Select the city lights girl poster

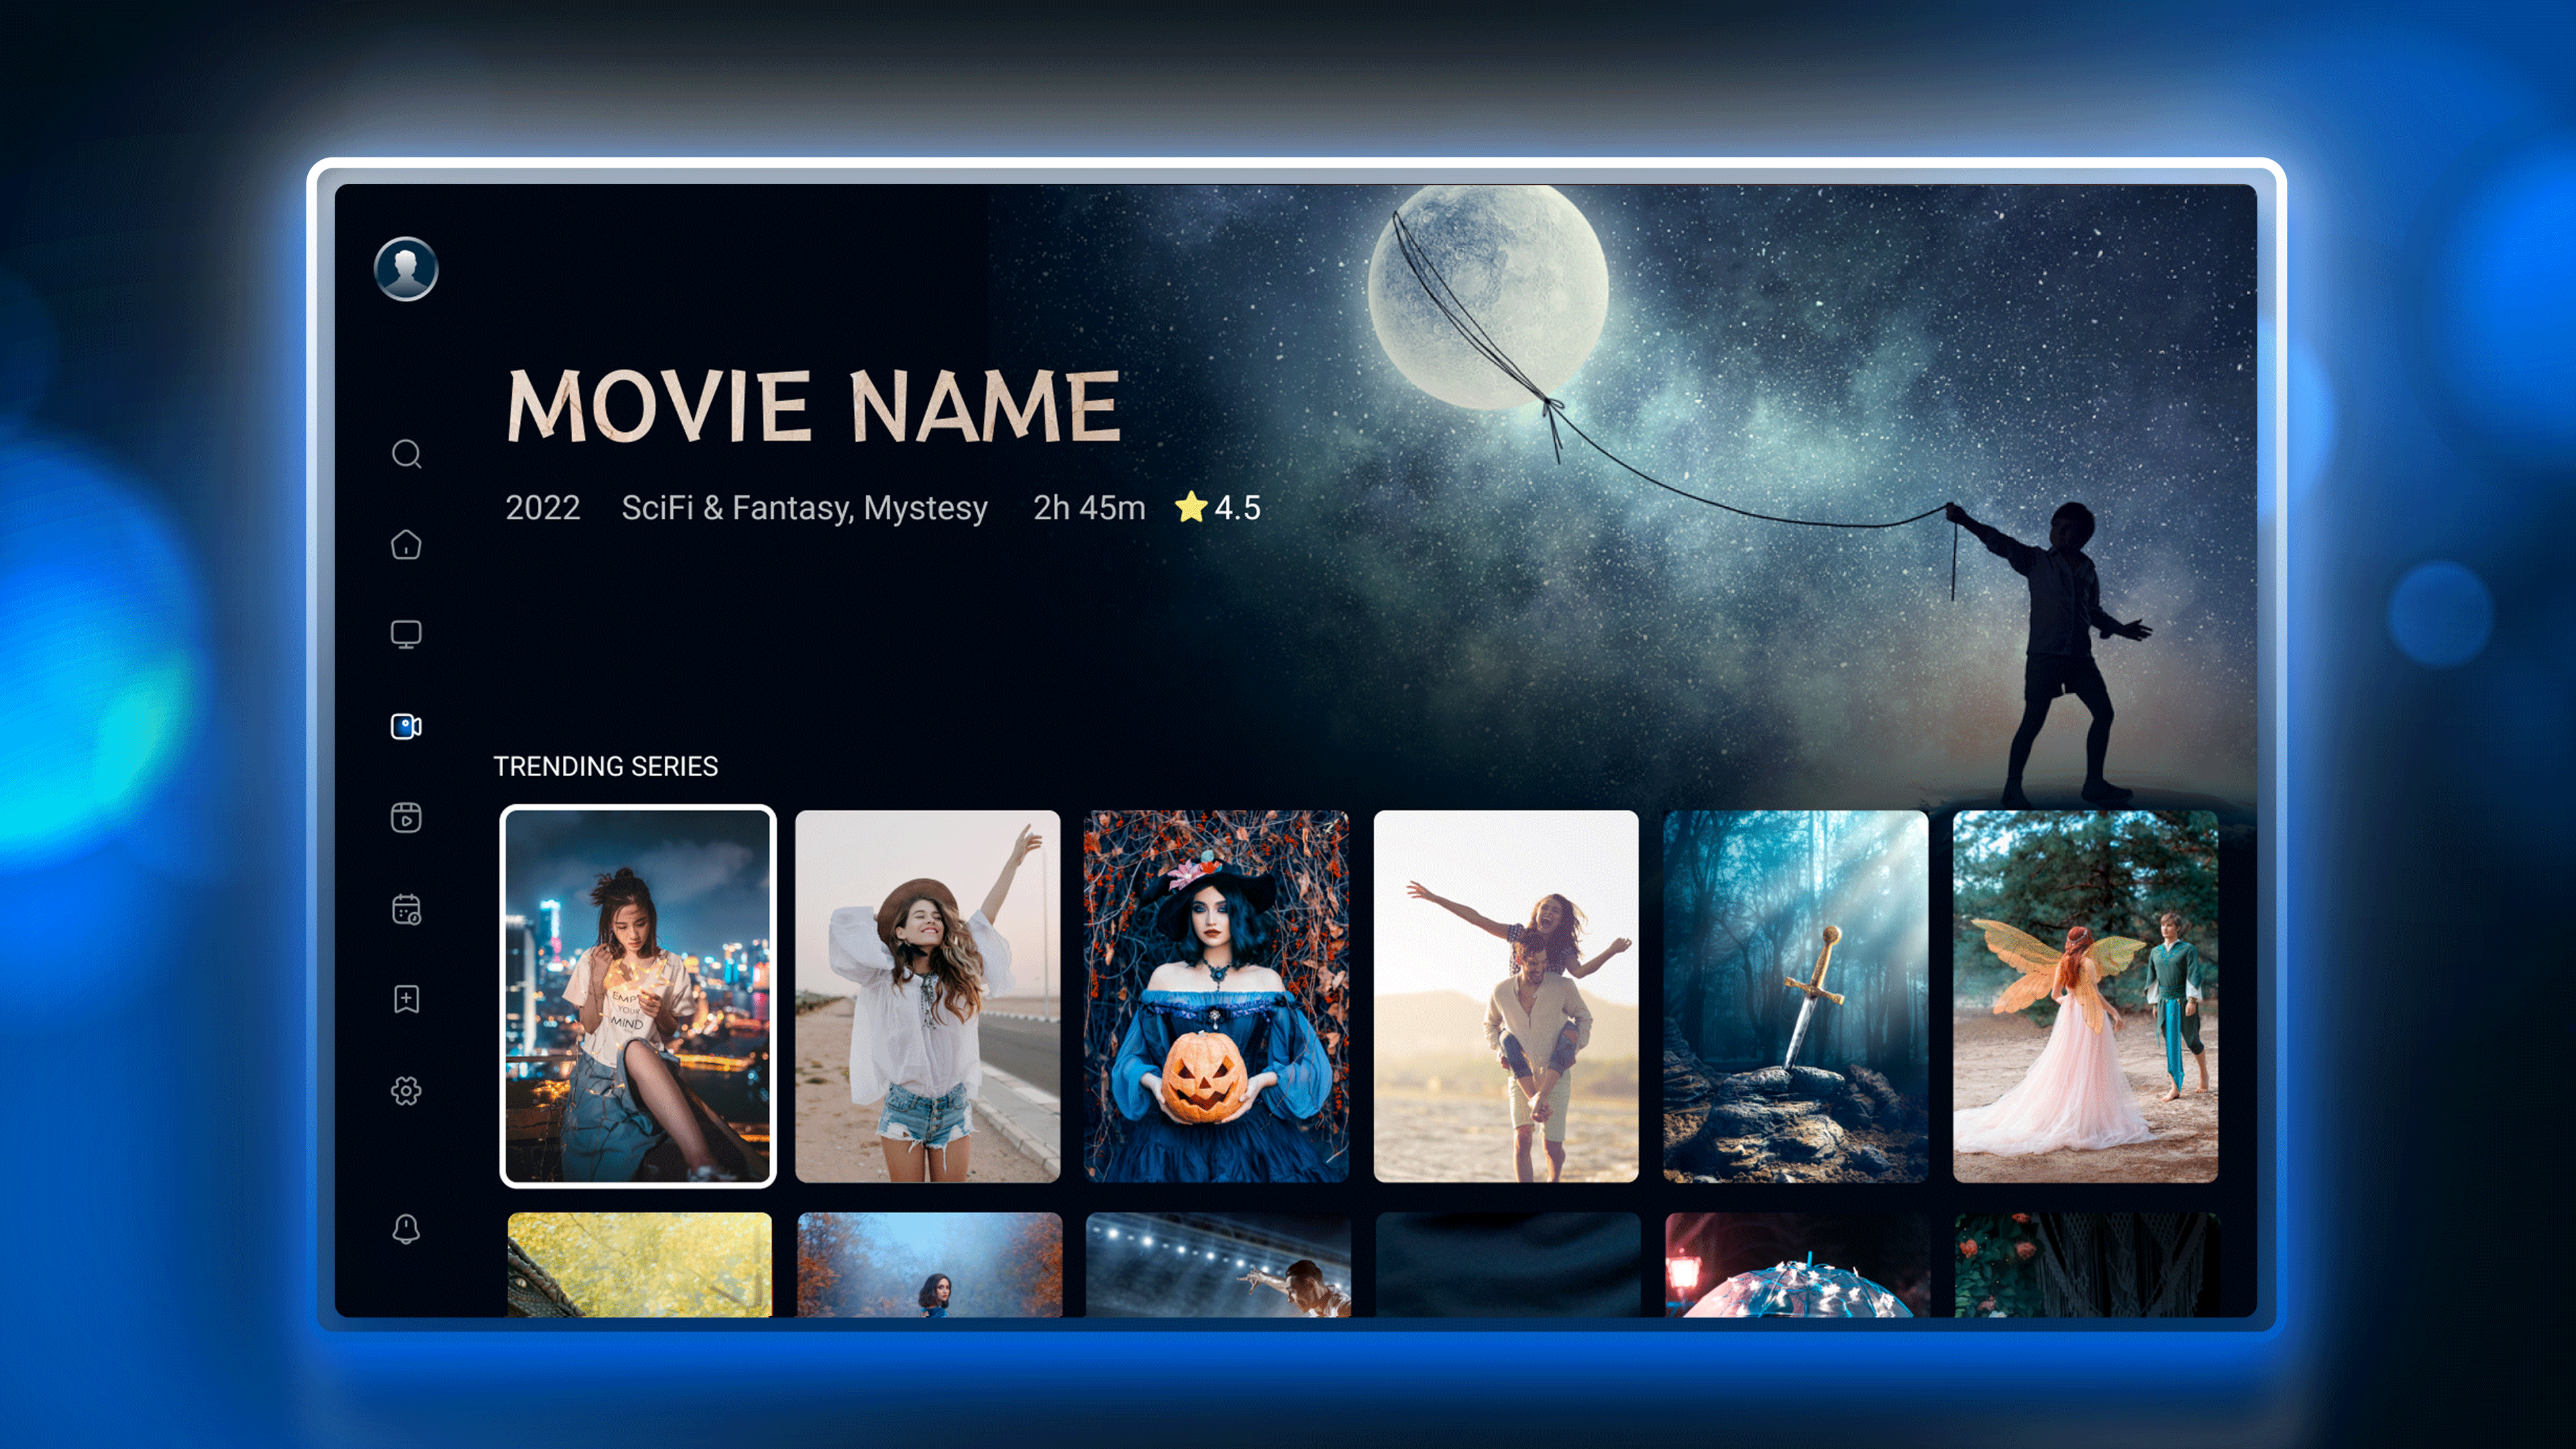coord(638,996)
